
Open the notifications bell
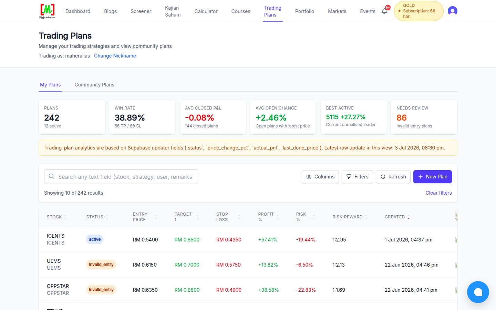pyautogui.click(x=384, y=11)
